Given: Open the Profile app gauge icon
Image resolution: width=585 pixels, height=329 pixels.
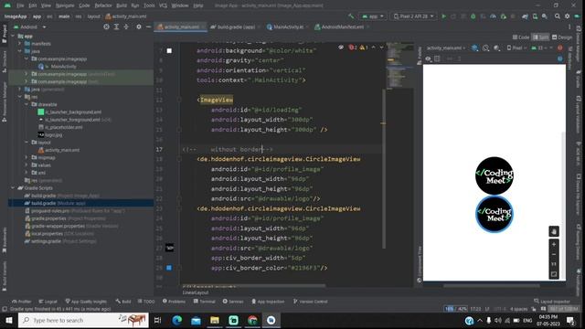Looking at the screenshot, I should [x=493, y=16].
